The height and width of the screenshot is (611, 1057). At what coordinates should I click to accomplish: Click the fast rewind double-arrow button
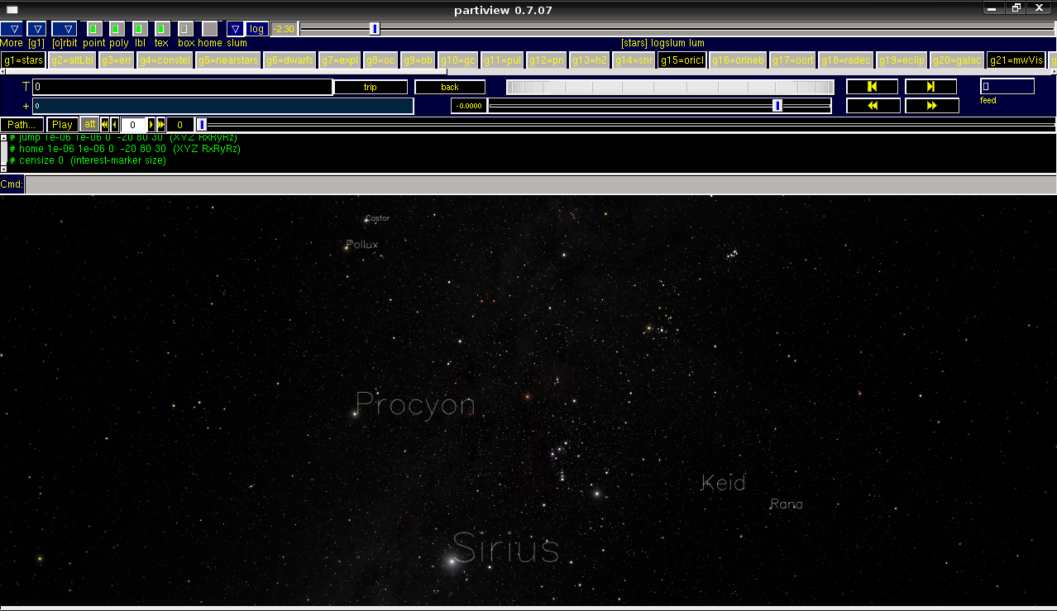pyautogui.click(x=872, y=106)
